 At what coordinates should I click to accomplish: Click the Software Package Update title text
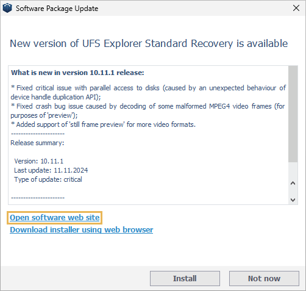57,9
